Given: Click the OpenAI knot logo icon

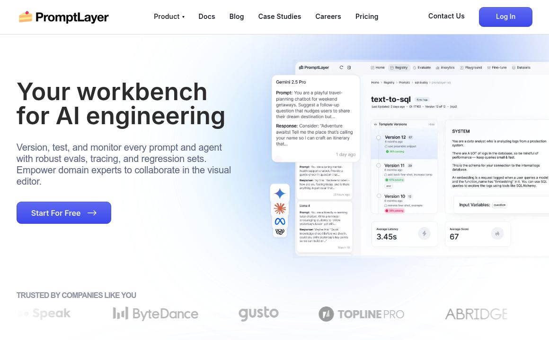Looking at the screenshot, I should click(x=280, y=231).
